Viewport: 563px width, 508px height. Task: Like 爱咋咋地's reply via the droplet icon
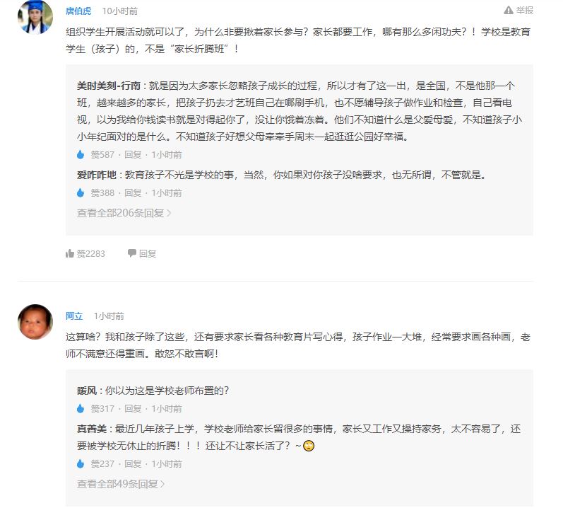click(81, 192)
